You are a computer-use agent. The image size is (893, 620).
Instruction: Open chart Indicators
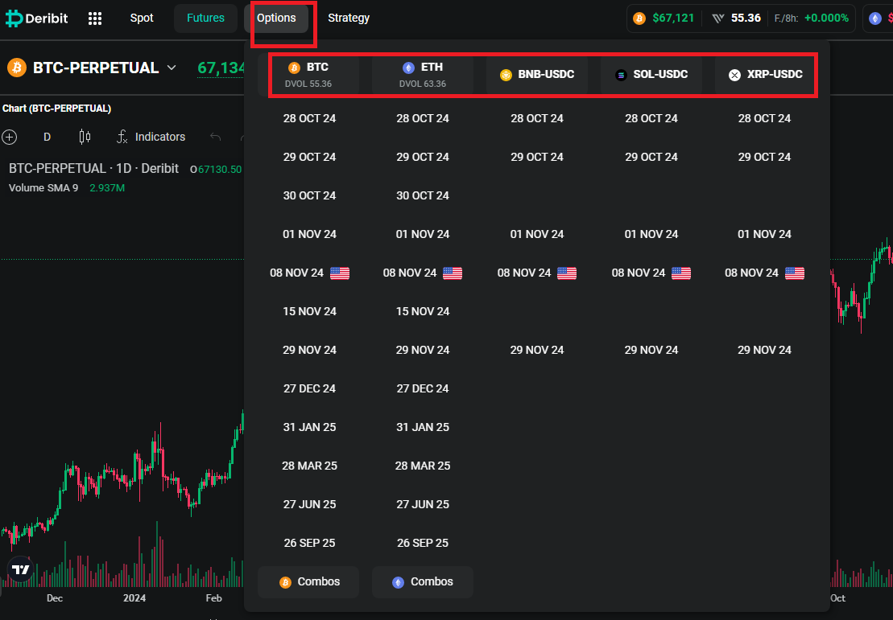(x=151, y=137)
